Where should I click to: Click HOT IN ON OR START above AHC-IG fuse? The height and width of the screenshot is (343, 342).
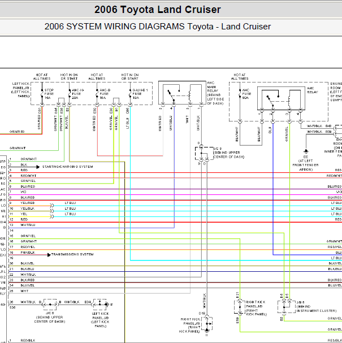point(69,76)
